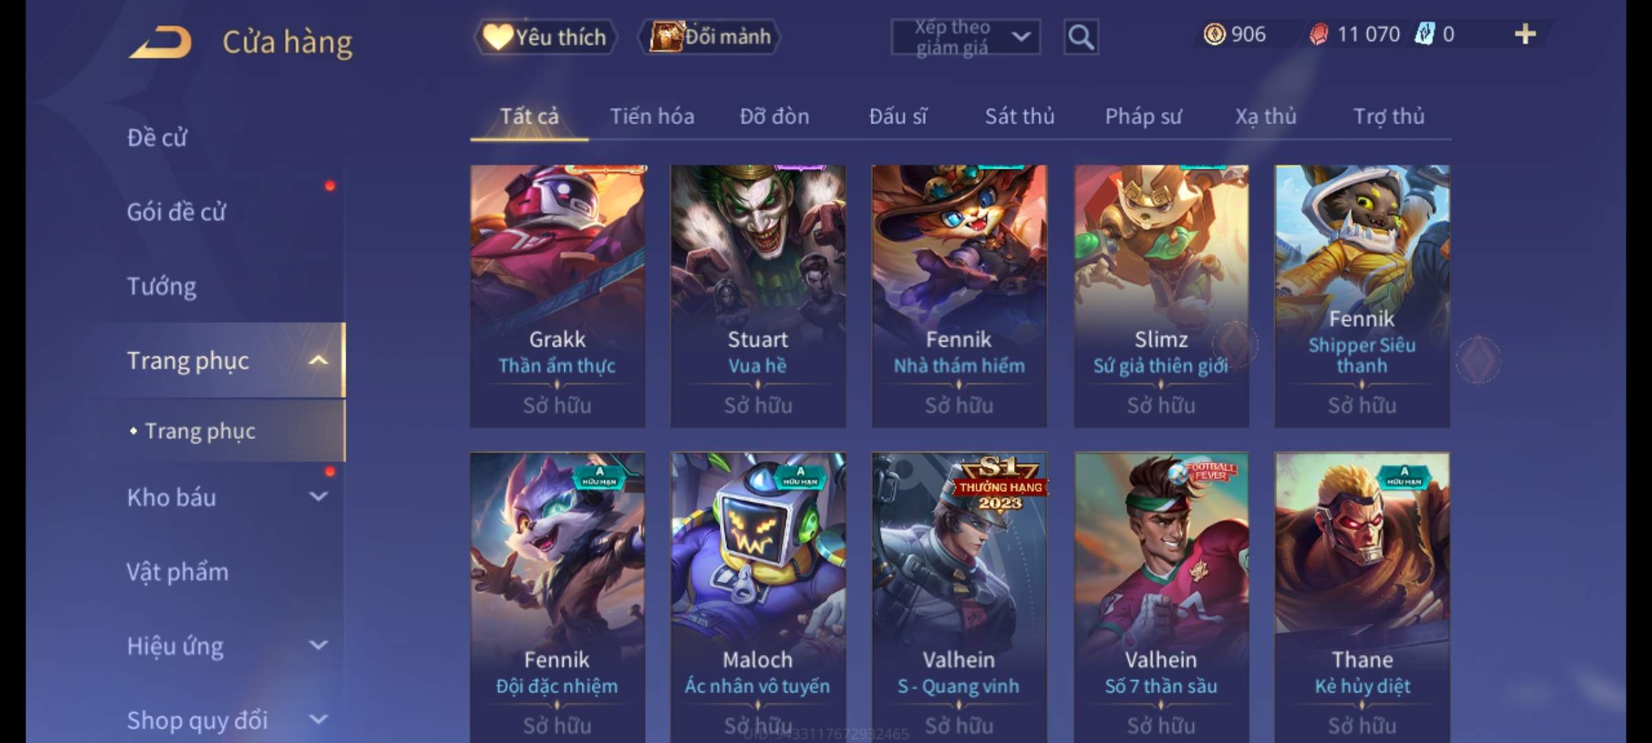Select the Stuart Vua hề skin card
The height and width of the screenshot is (743, 1652).
(x=758, y=296)
